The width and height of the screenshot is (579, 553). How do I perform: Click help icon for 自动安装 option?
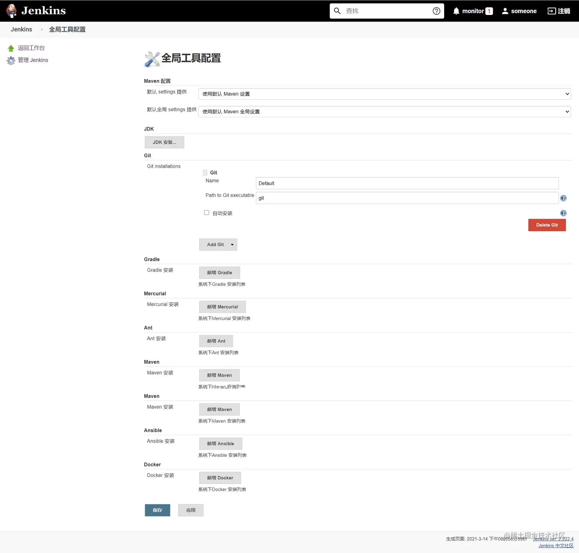click(563, 213)
